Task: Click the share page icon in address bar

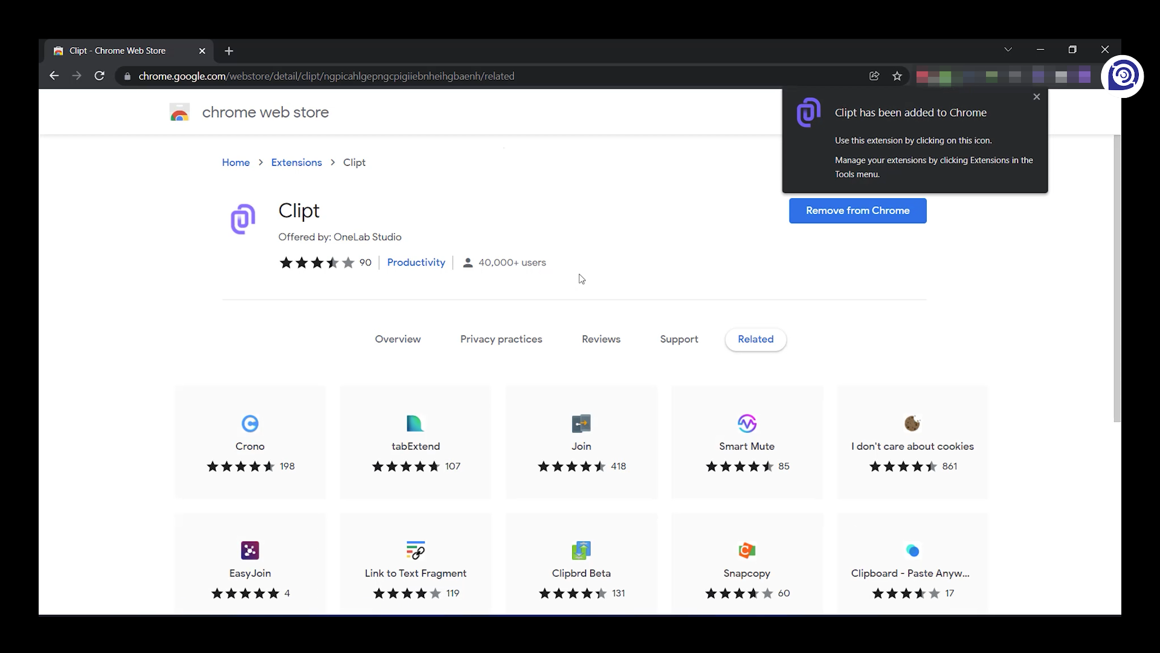Action: coord(874,76)
